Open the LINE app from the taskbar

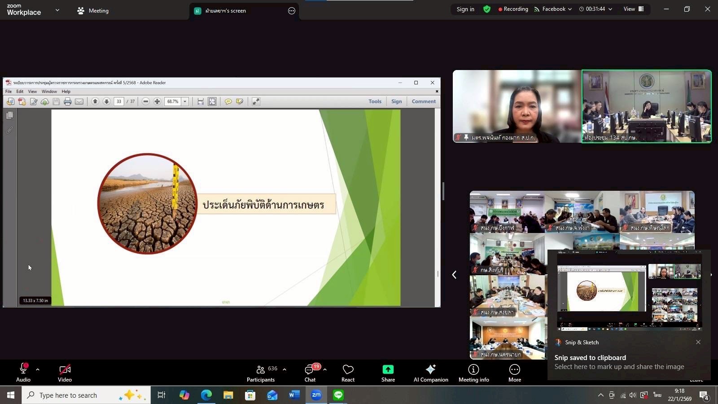[338, 395]
